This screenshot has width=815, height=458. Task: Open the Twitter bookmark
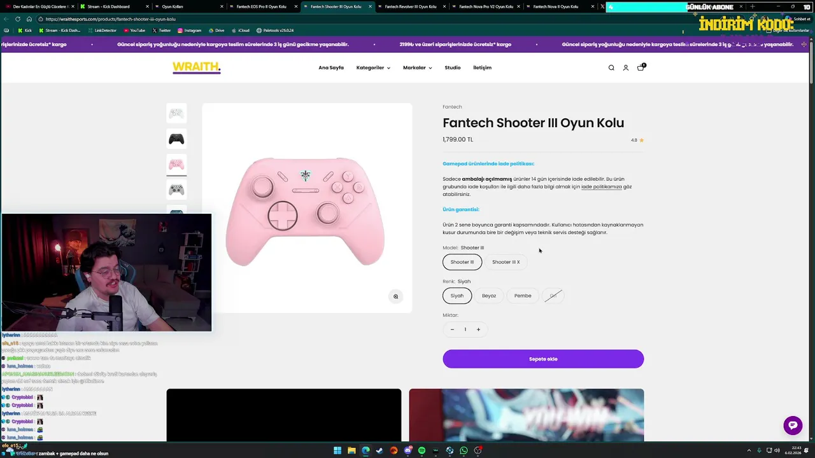(161, 31)
